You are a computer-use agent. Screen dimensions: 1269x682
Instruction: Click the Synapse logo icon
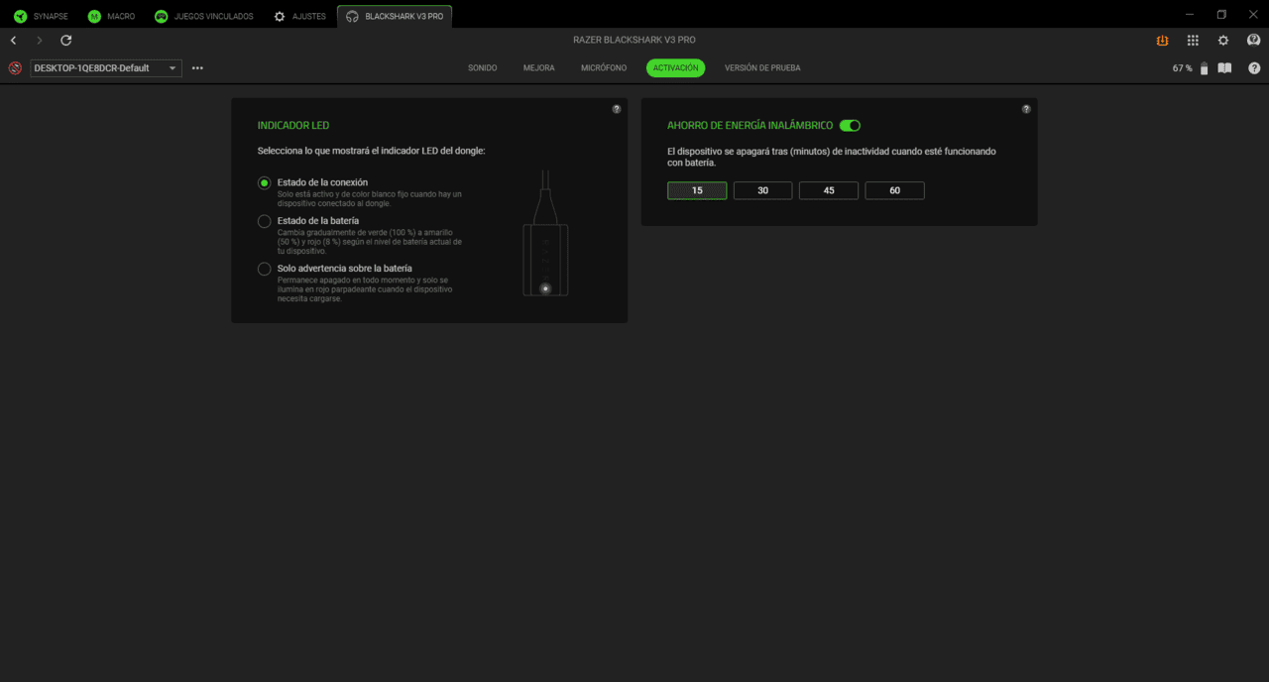click(20, 17)
